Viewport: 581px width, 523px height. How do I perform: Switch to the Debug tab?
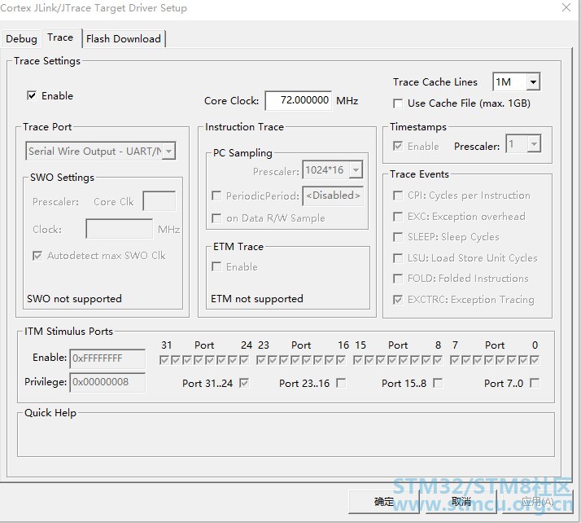click(x=21, y=38)
